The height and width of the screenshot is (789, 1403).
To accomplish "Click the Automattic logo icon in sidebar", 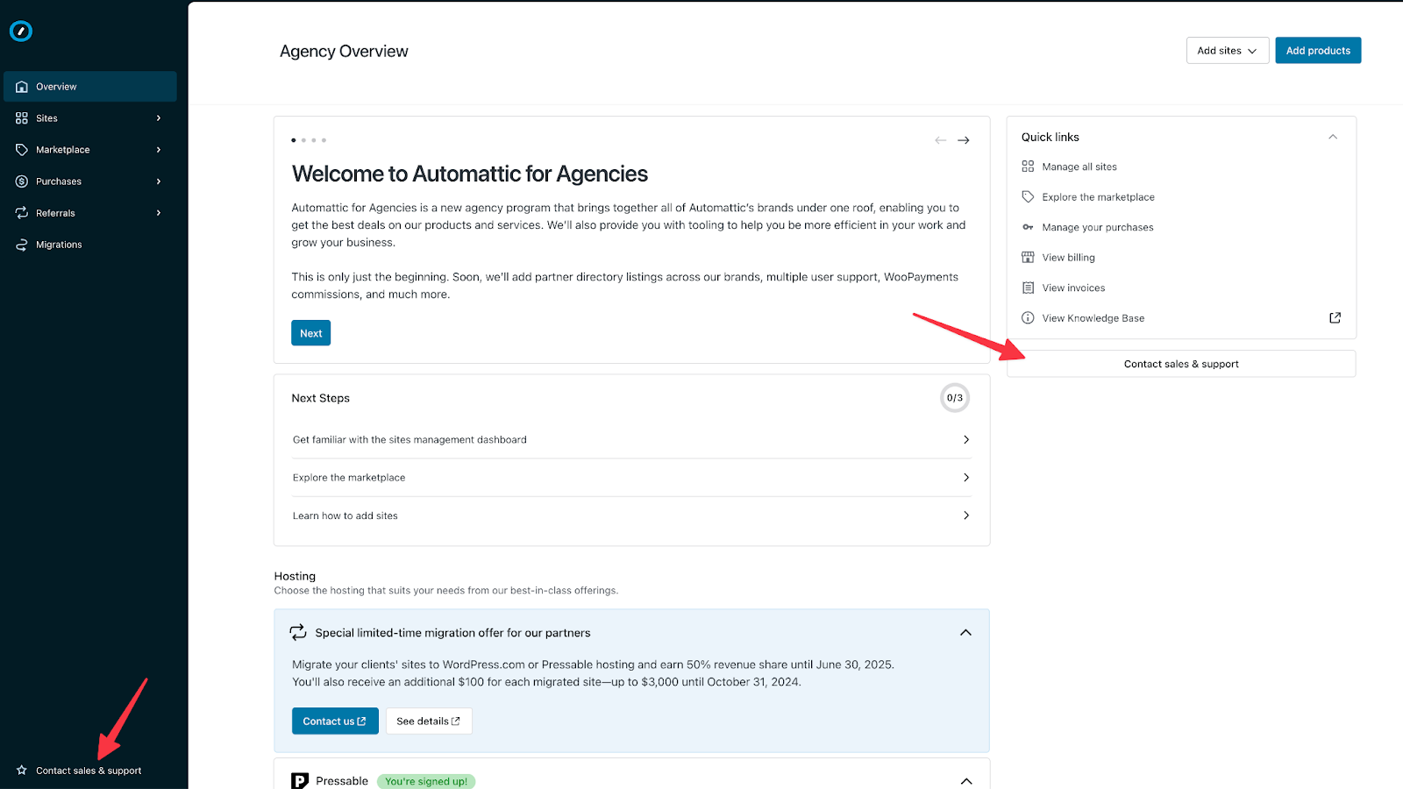I will click(21, 32).
